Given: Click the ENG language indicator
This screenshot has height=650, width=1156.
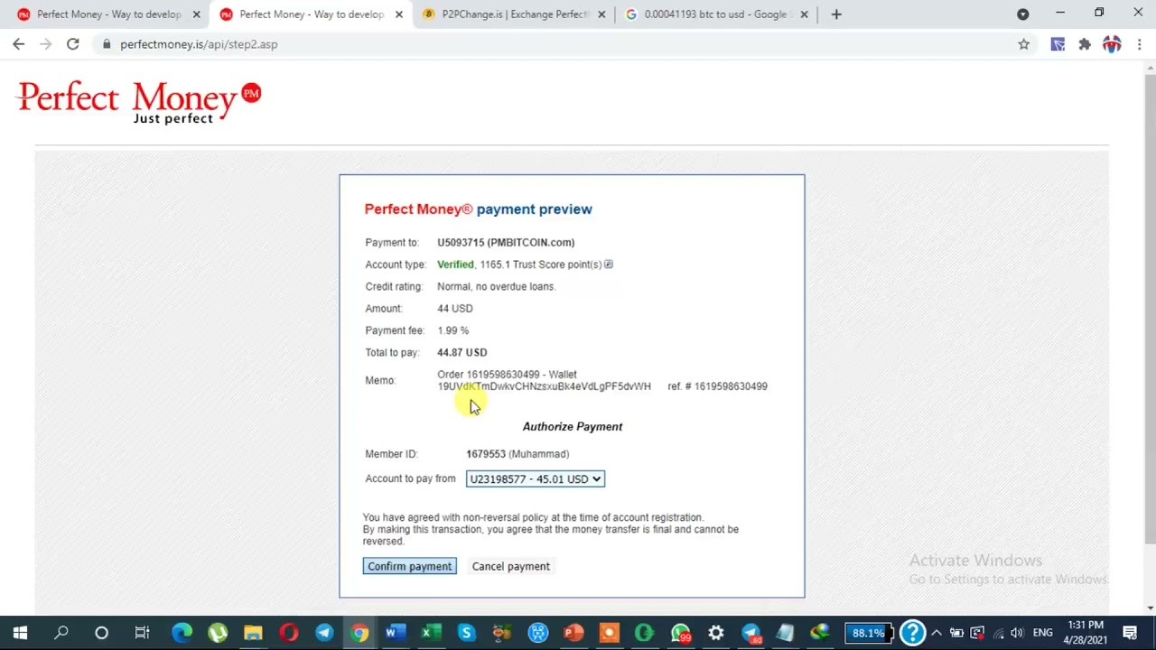Looking at the screenshot, I should point(1043,633).
